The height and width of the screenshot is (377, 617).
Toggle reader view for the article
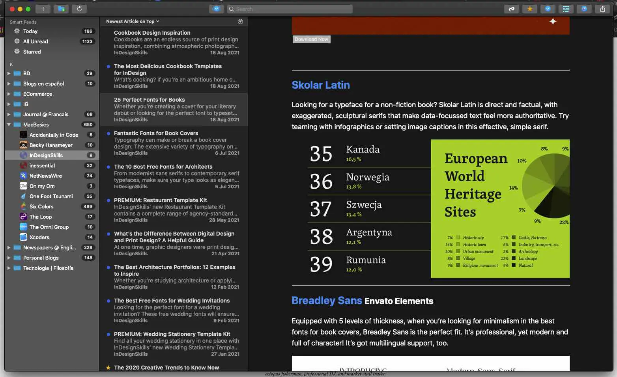coord(566,9)
